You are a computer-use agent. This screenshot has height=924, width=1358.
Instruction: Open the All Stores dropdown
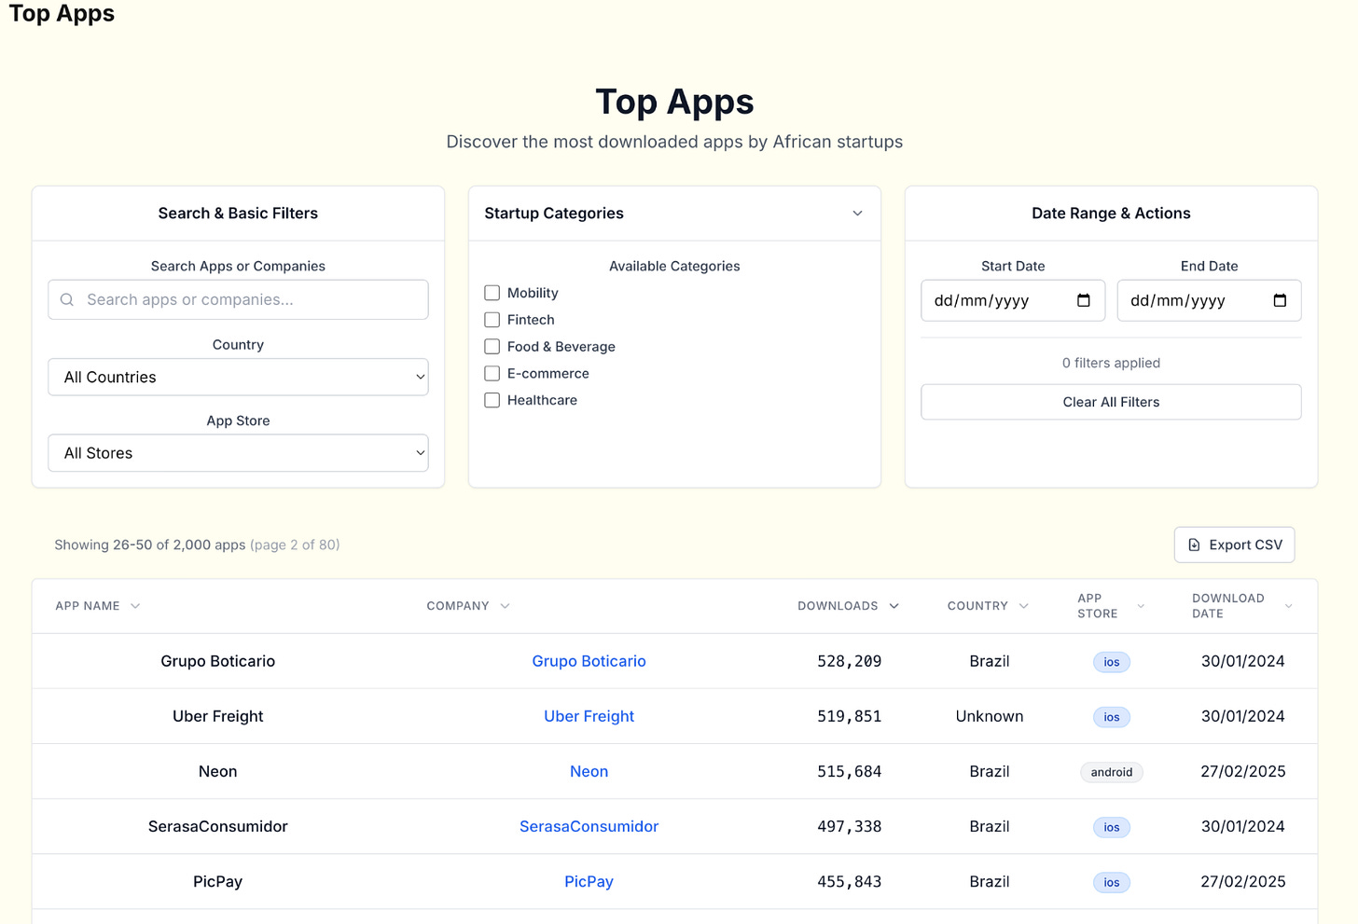238,453
